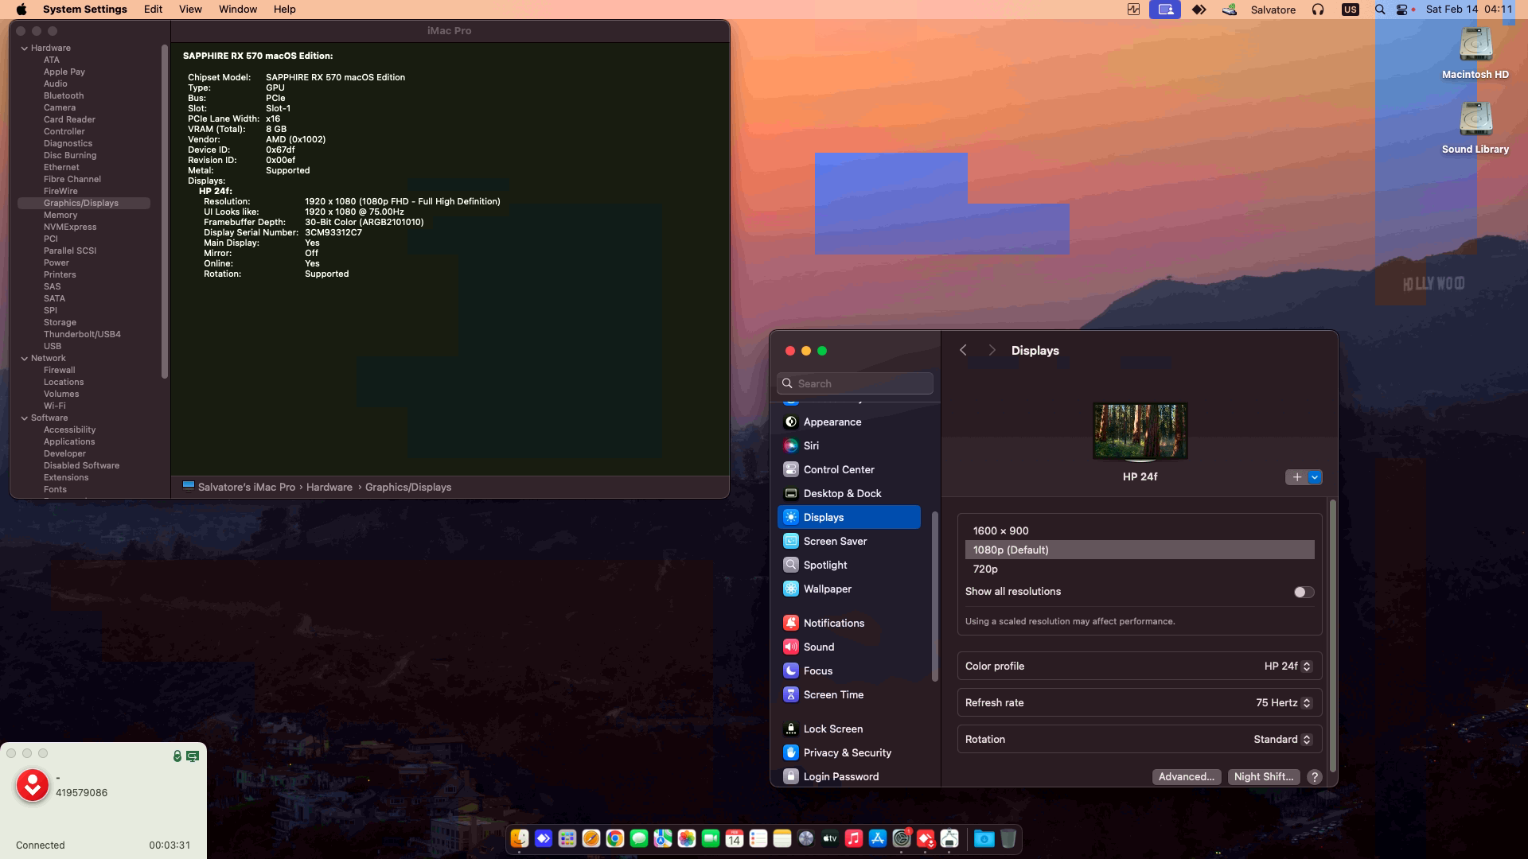The height and width of the screenshot is (859, 1528).
Task: Open Sound Library desktop drive icon
Action: (x=1475, y=119)
